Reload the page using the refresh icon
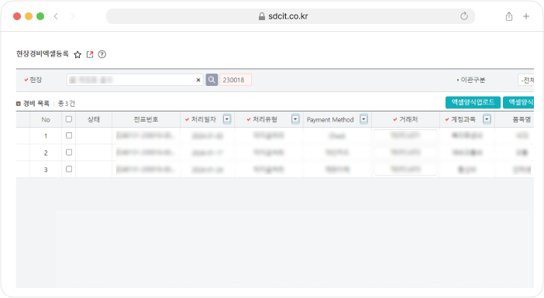The image size is (544, 298). (x=464, y=16)
